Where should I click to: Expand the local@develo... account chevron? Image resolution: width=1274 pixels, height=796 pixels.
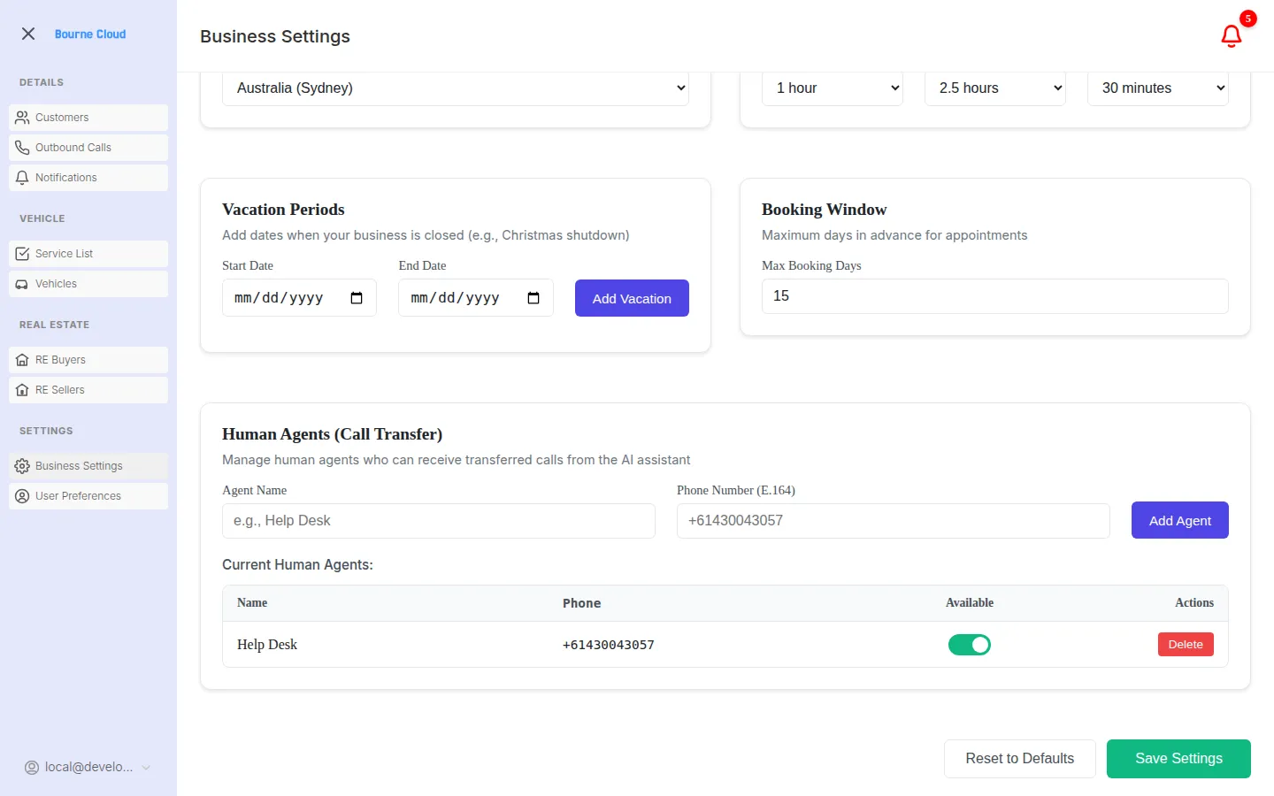(146, 768)
